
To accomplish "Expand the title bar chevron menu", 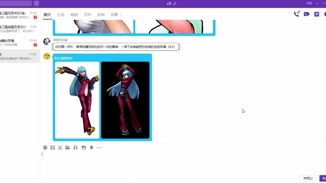I will coord(317,3).
